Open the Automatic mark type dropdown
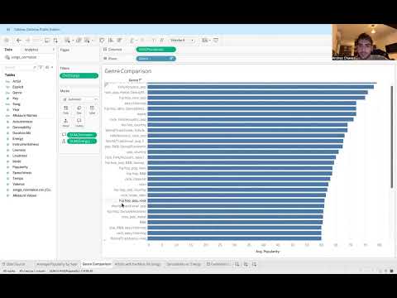The width and height of the screenshot is (397, 298). pos(79,99)
